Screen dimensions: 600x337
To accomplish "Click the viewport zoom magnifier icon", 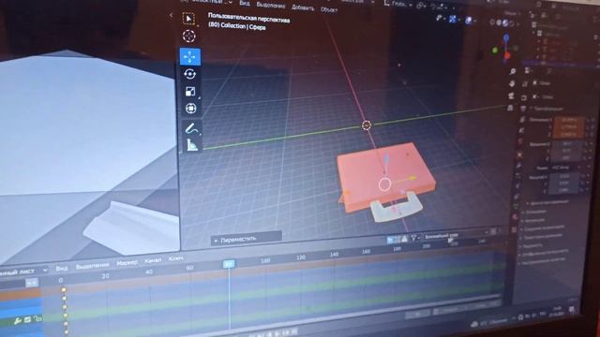I will (513, 71).
